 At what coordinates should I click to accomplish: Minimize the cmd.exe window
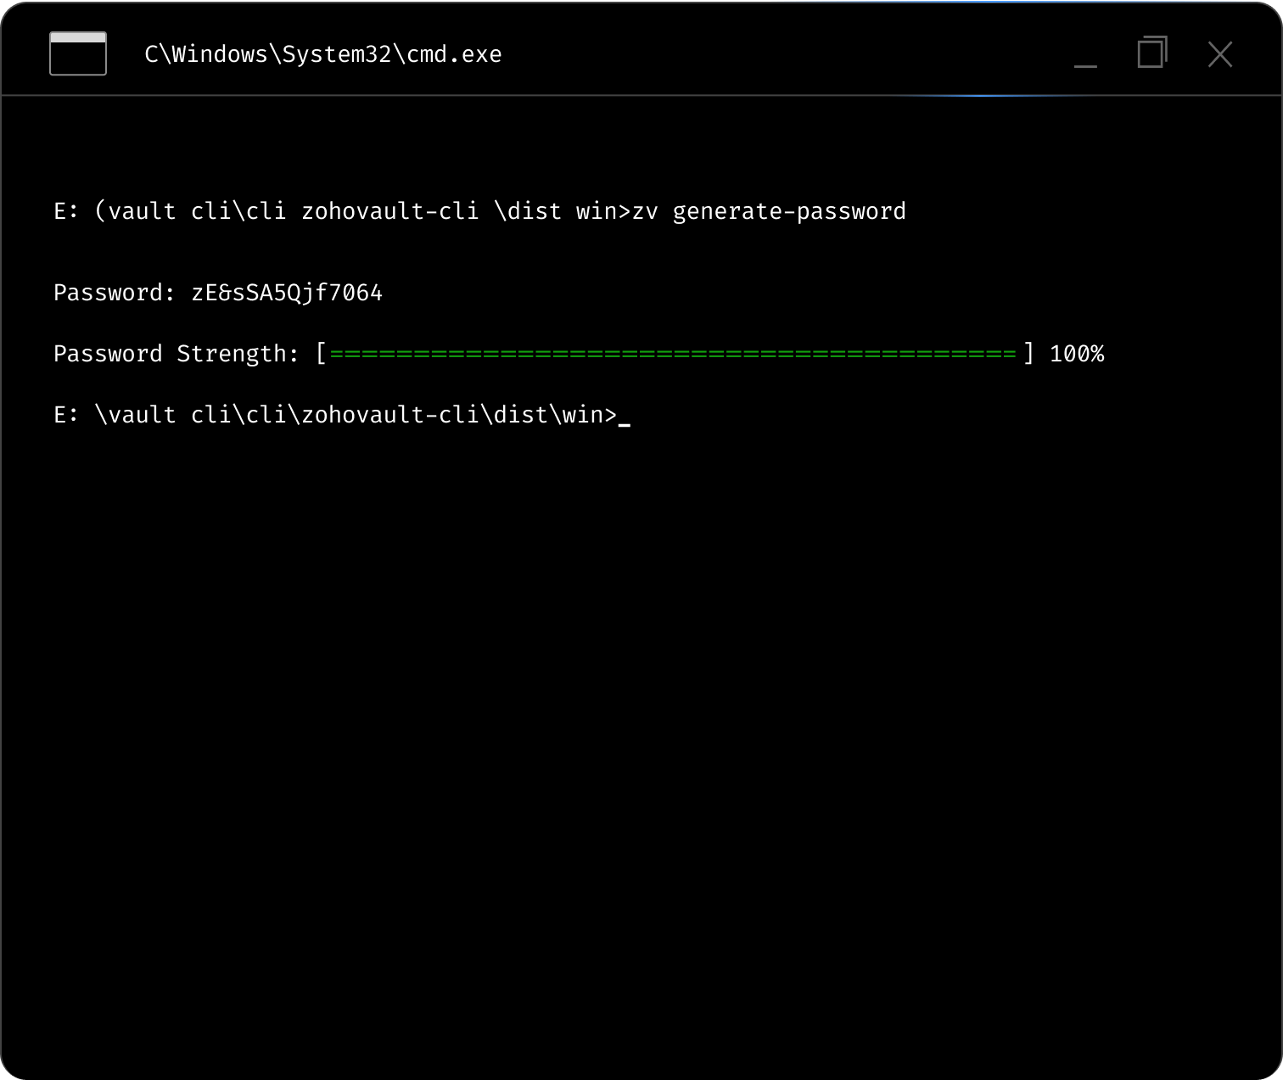[x=1085, y=65]
